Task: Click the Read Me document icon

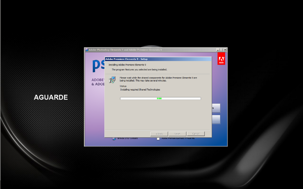Action: tap(158, 139)
